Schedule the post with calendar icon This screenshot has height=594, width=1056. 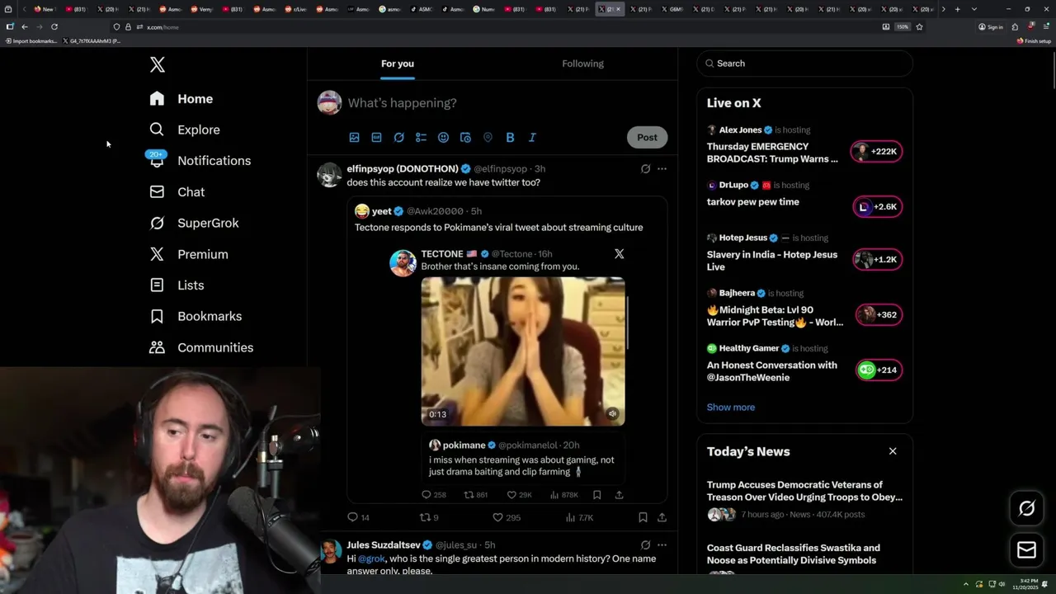point(466,138)
